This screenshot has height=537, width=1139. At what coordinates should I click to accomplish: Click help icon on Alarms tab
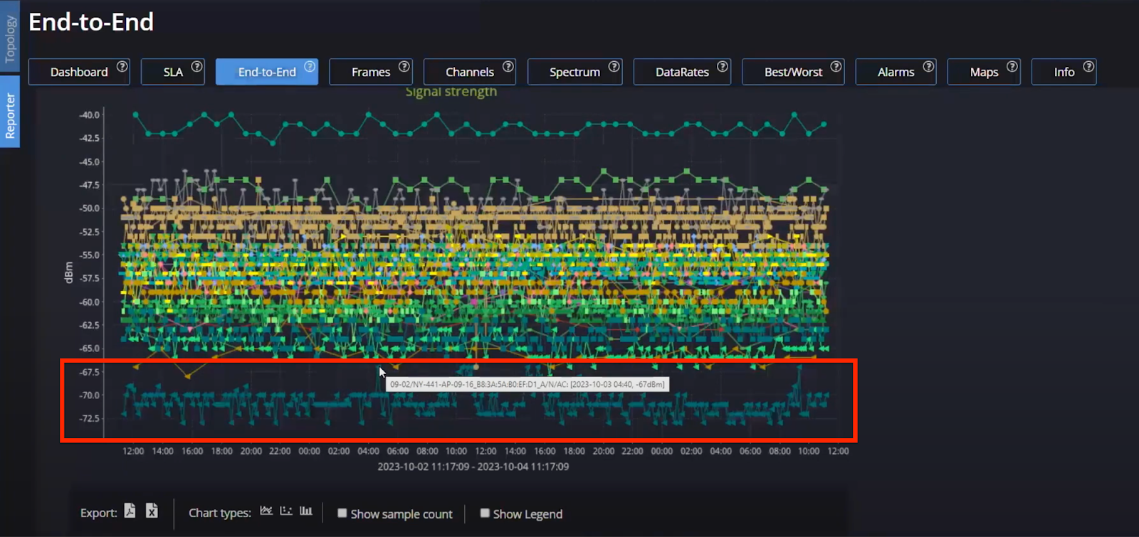pos(928,66)
